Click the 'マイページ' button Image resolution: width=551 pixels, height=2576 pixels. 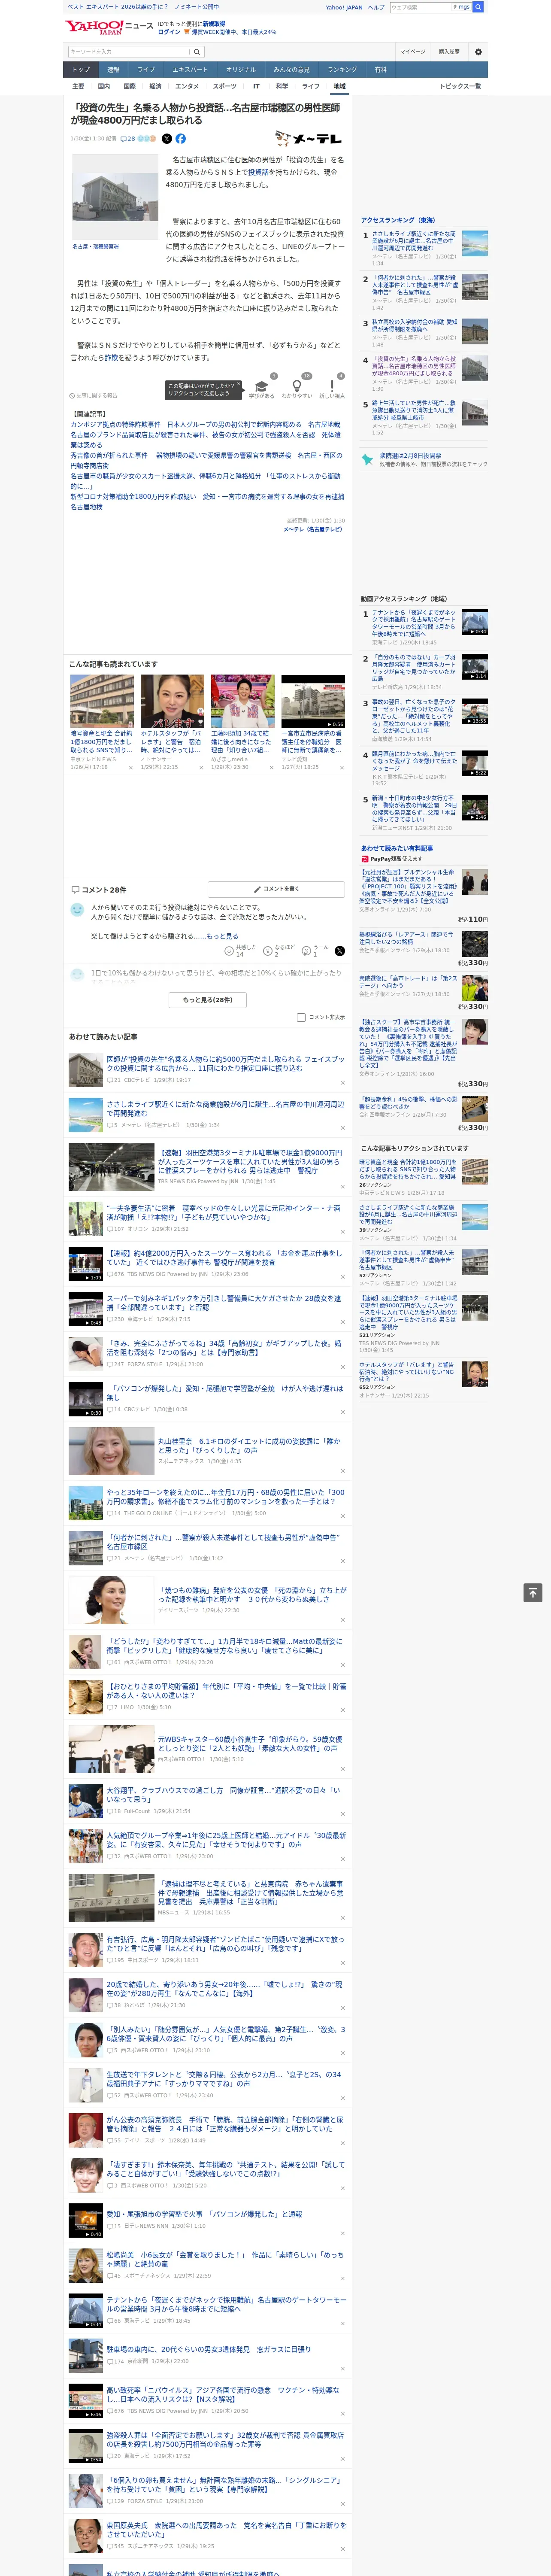(413, 52)
